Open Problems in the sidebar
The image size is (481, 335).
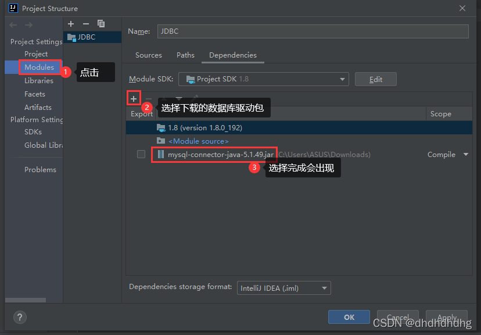40,170
